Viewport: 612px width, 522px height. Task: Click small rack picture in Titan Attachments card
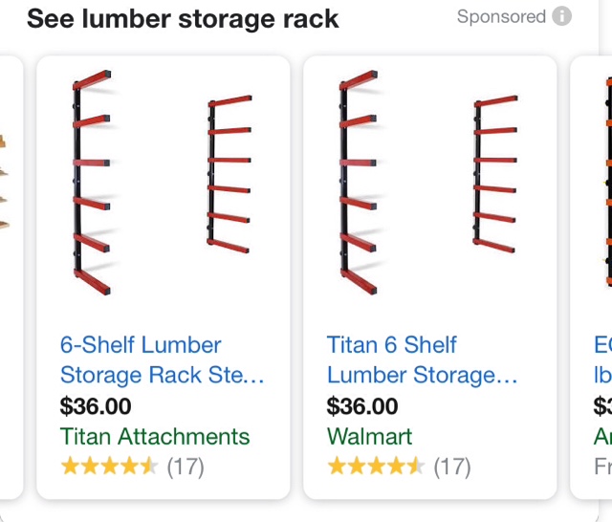[229, 174]
